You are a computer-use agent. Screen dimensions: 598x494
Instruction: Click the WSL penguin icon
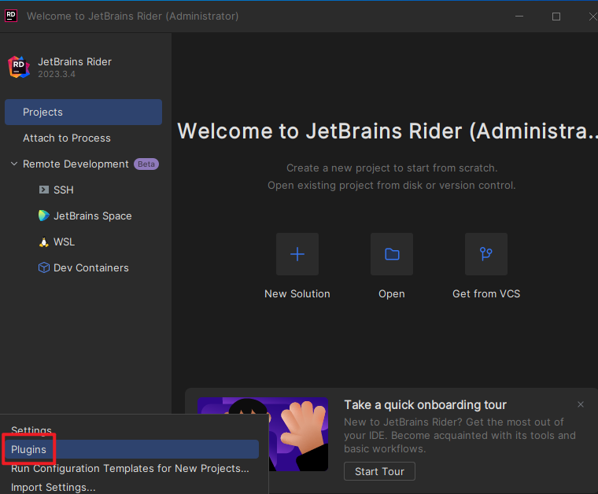[44, 241]
